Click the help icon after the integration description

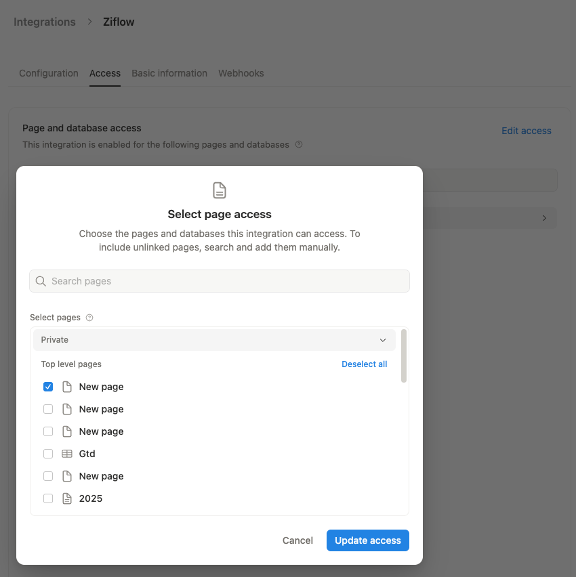(x=298, y=144)
